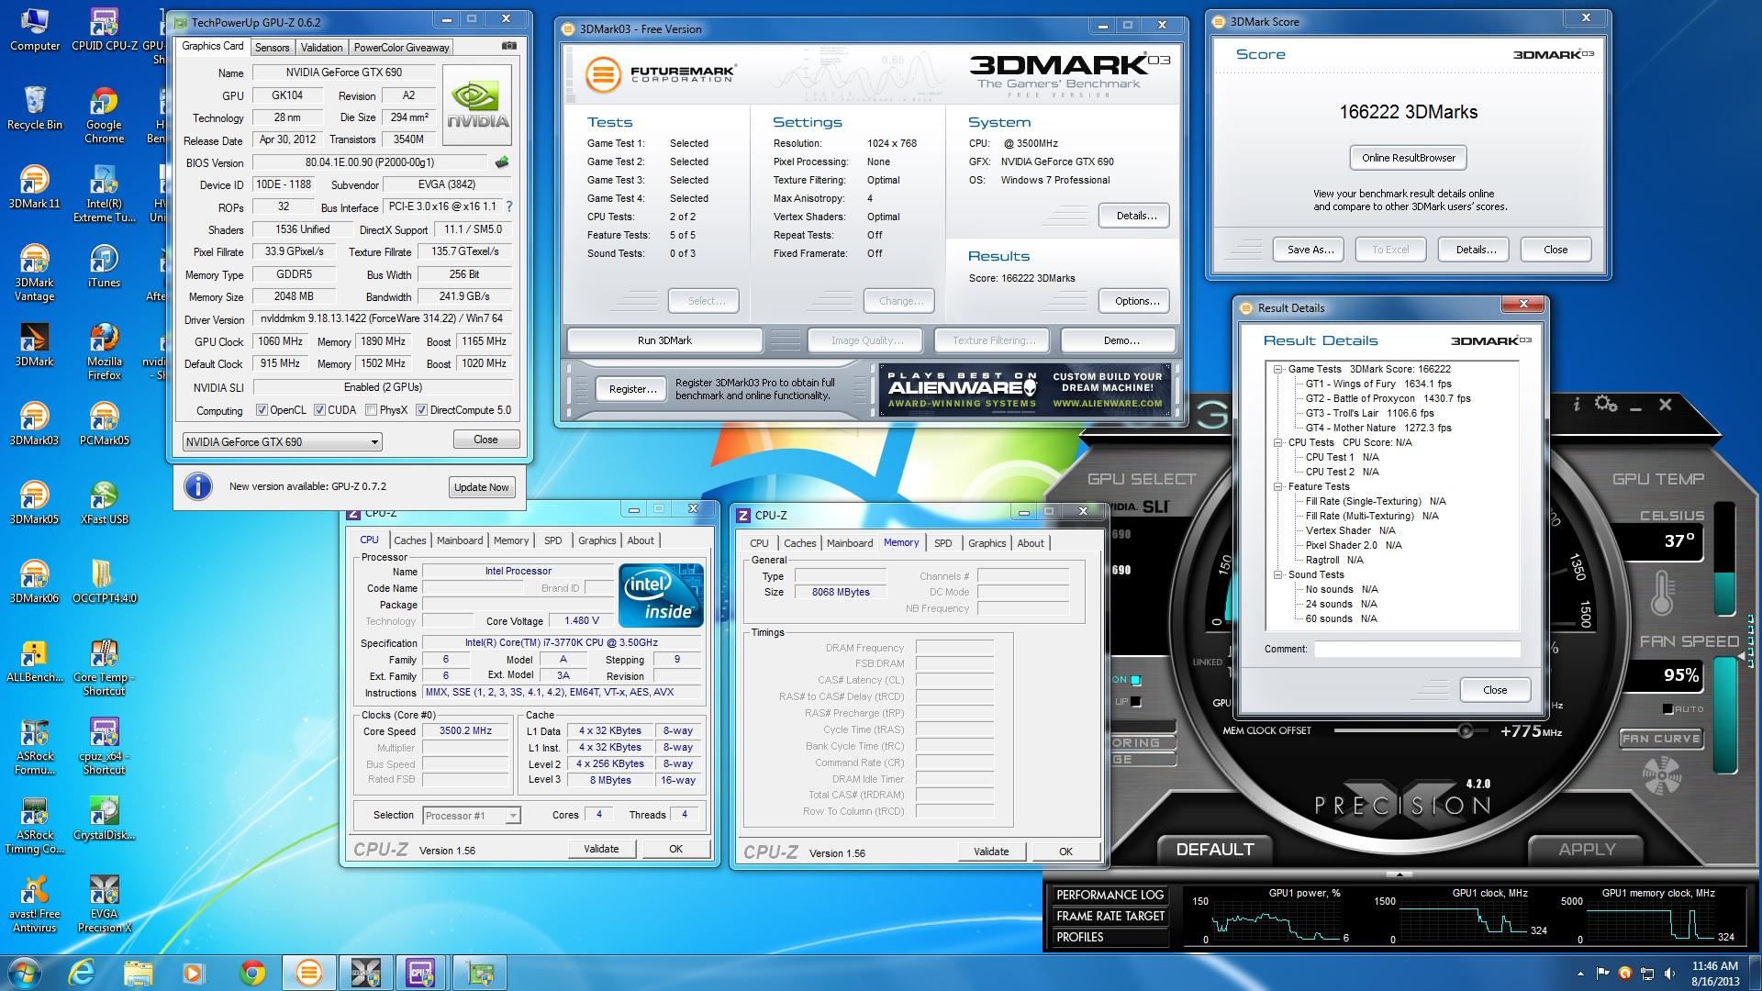Open the About tab in the CPU-Z Memory window

(1030, 543)
